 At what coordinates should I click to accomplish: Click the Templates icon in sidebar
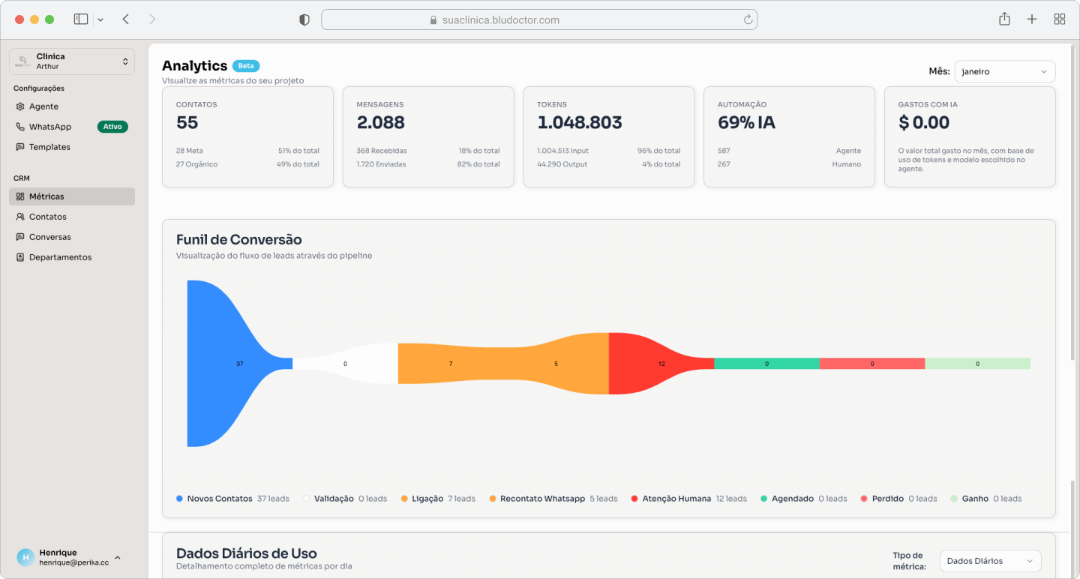(20, 147)
